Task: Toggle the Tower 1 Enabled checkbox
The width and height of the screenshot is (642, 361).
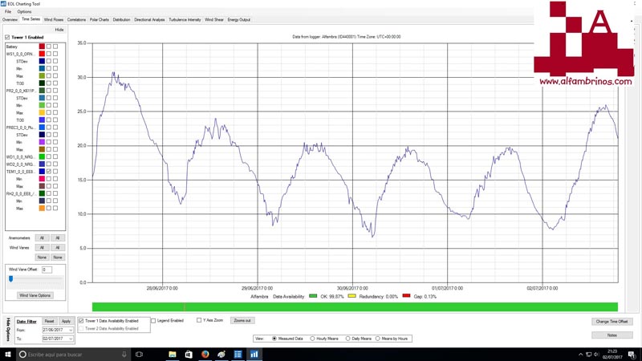Action: tap(7, 37)
